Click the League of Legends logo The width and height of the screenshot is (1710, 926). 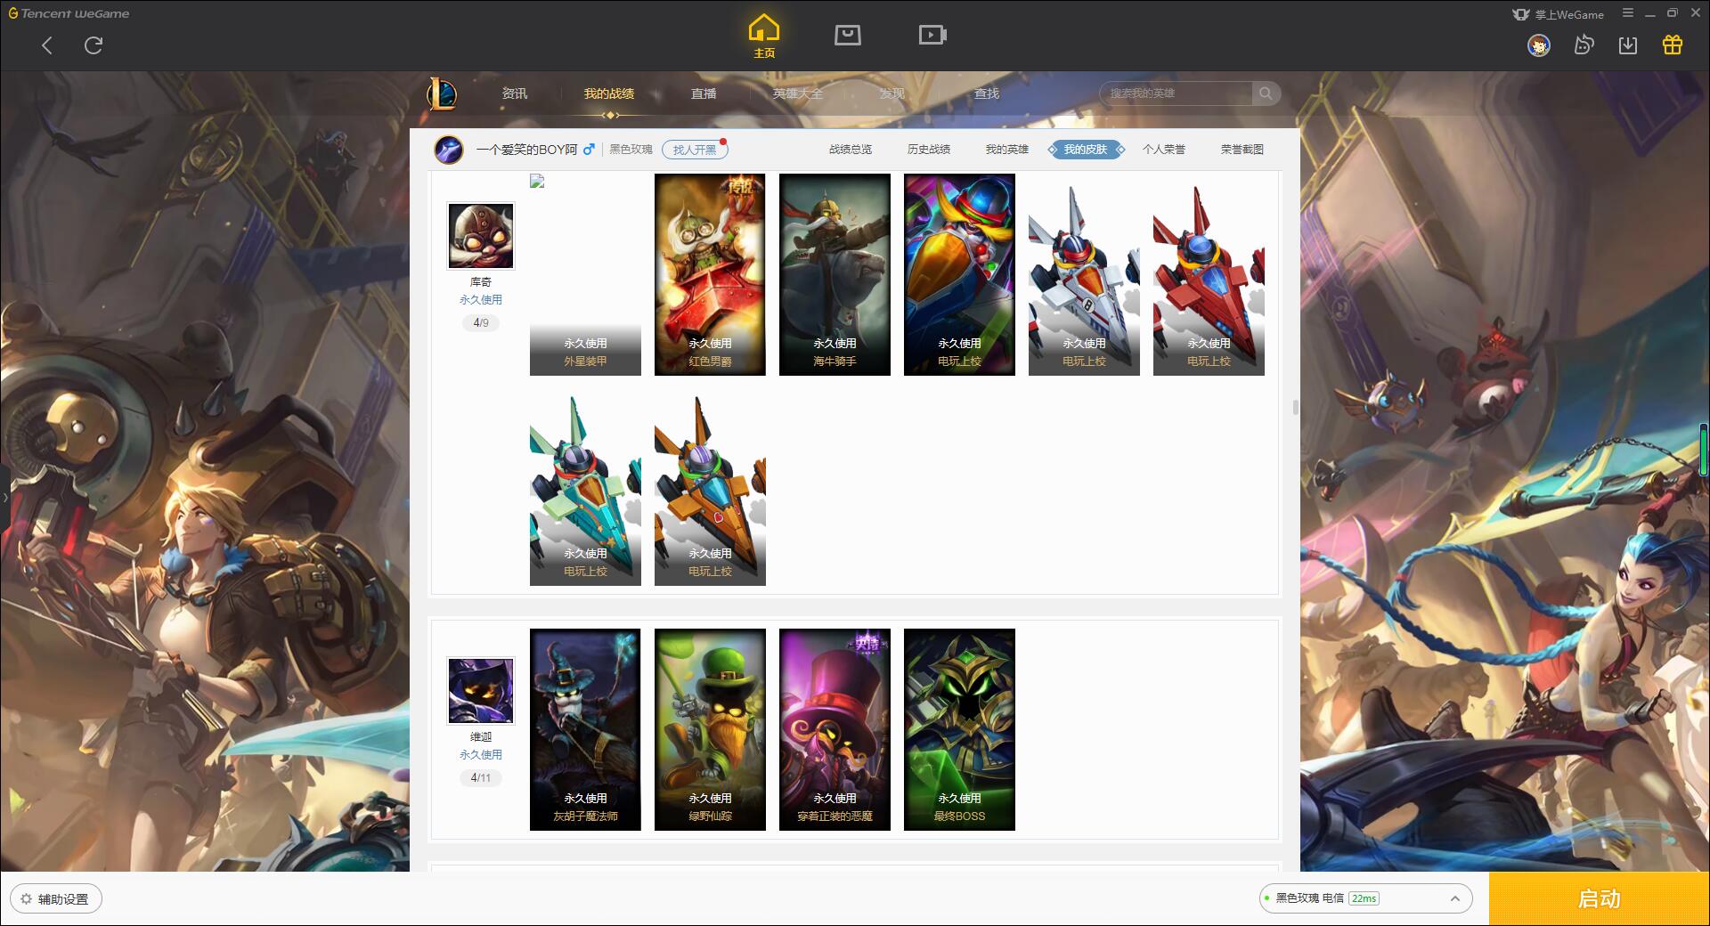(442, 93)
